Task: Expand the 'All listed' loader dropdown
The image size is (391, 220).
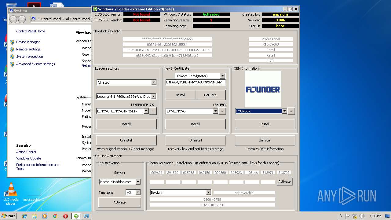Action: (154, 82)
